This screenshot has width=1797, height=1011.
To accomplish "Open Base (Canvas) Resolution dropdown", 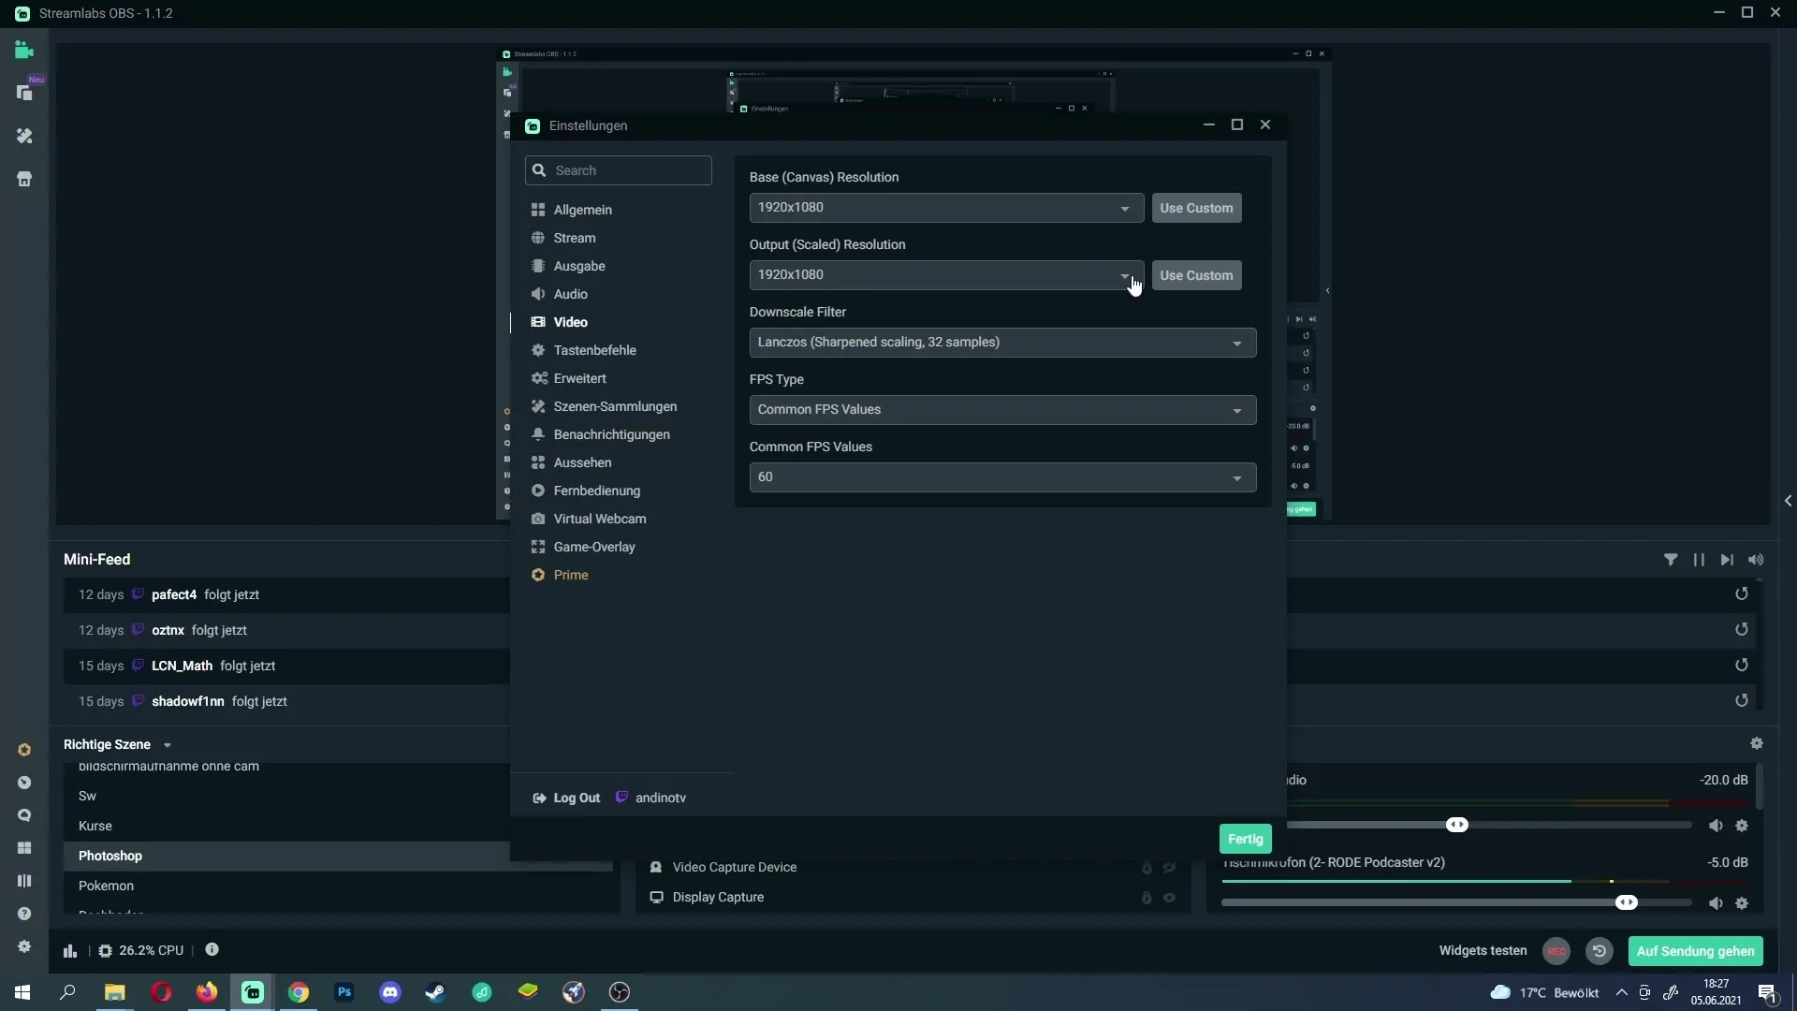I will [x=946, y=208].
